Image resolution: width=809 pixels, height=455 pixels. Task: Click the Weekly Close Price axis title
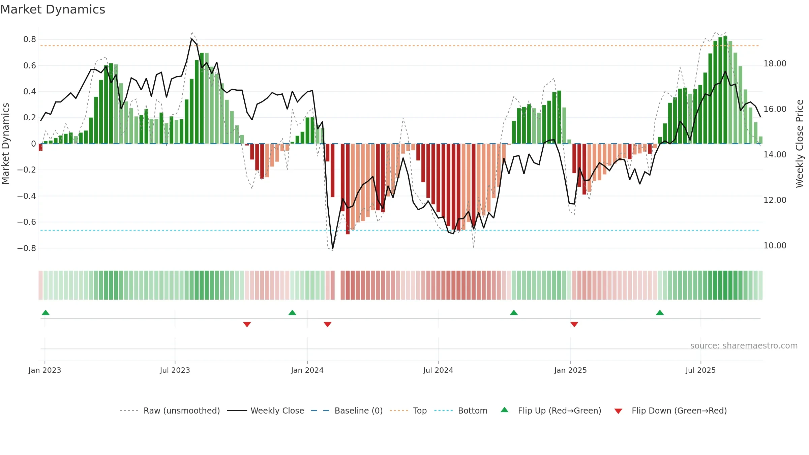click(800, 144)
